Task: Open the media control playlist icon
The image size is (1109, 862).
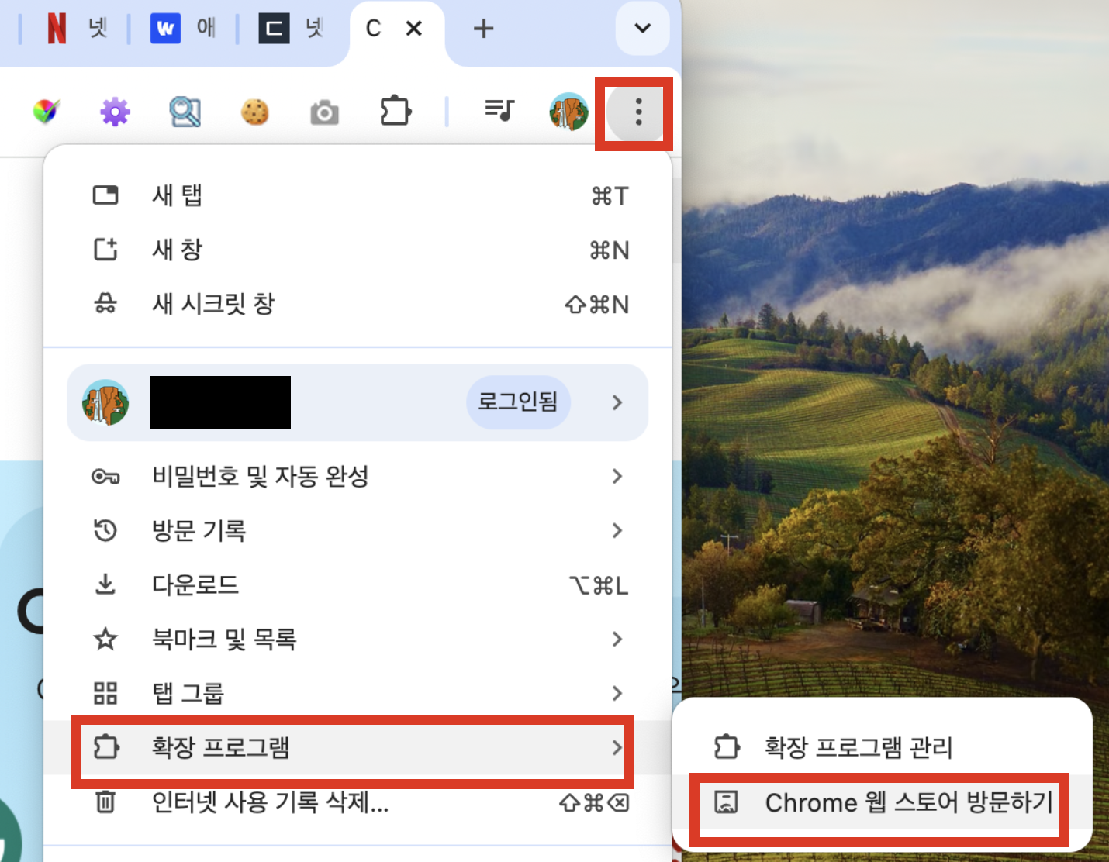Action: point(499,111)
